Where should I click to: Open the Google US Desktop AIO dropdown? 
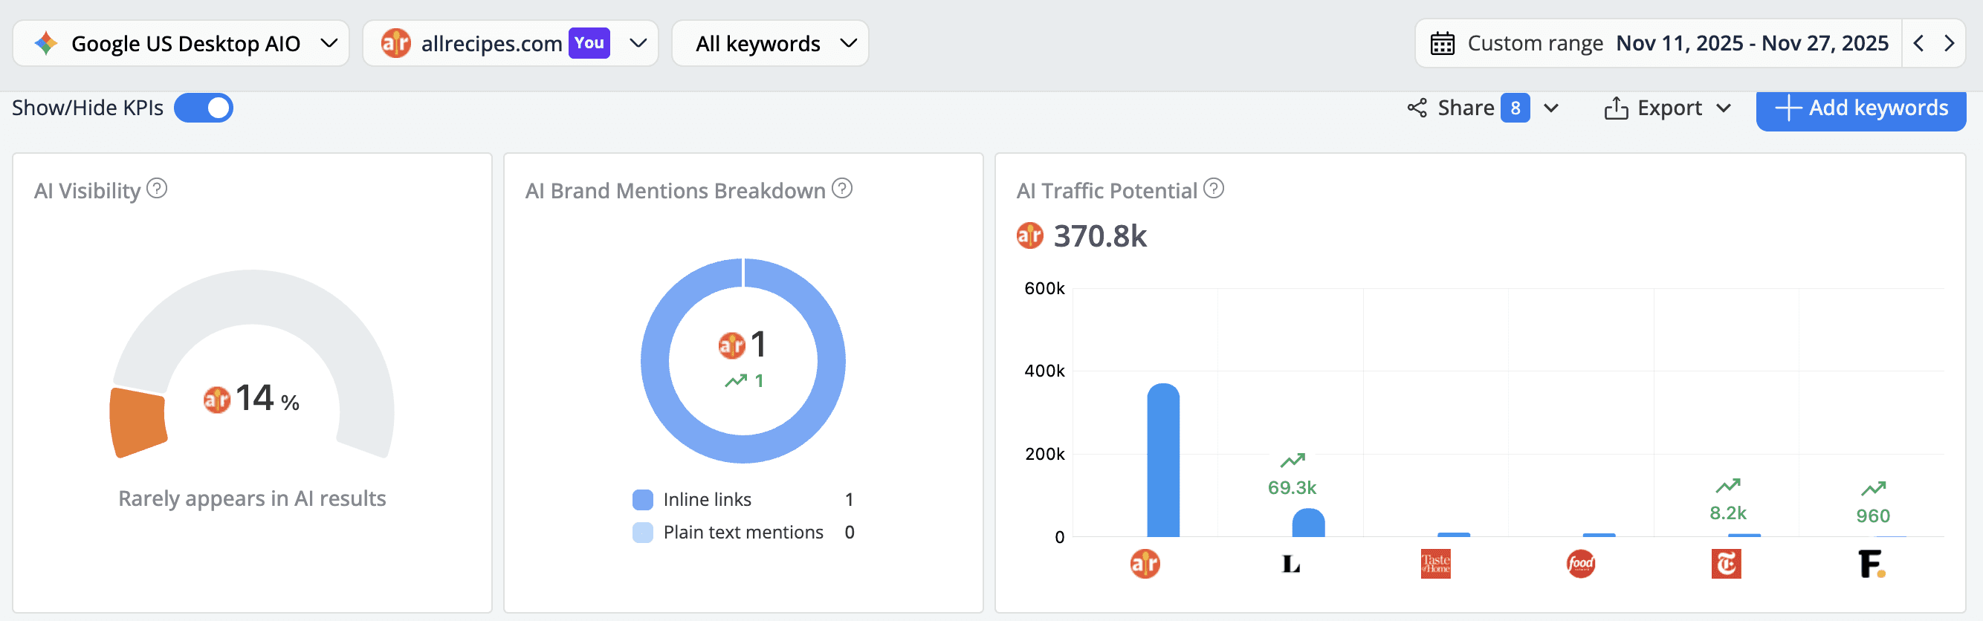pyautogui.click(x=181, y=43)
